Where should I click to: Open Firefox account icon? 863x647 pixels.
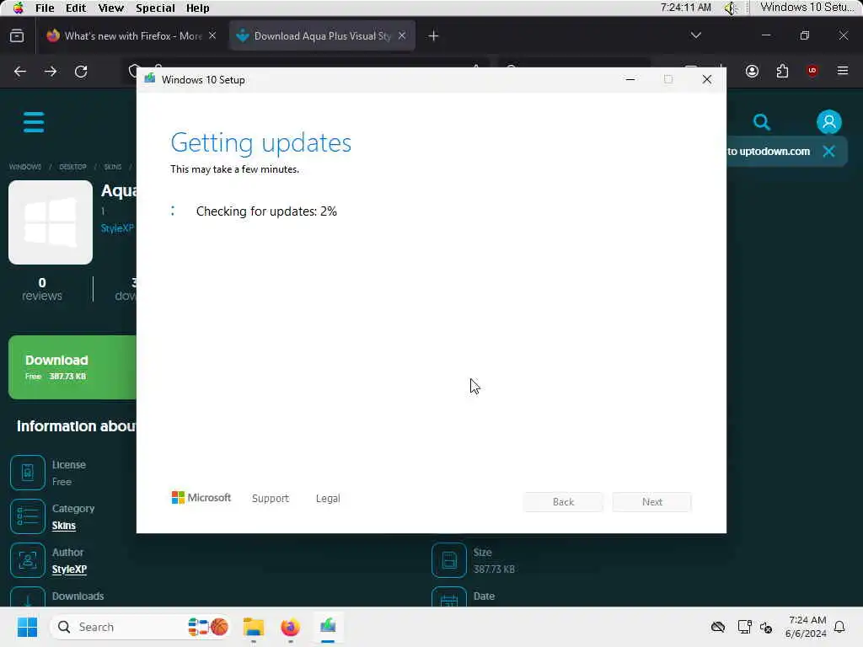coord(752,71)
